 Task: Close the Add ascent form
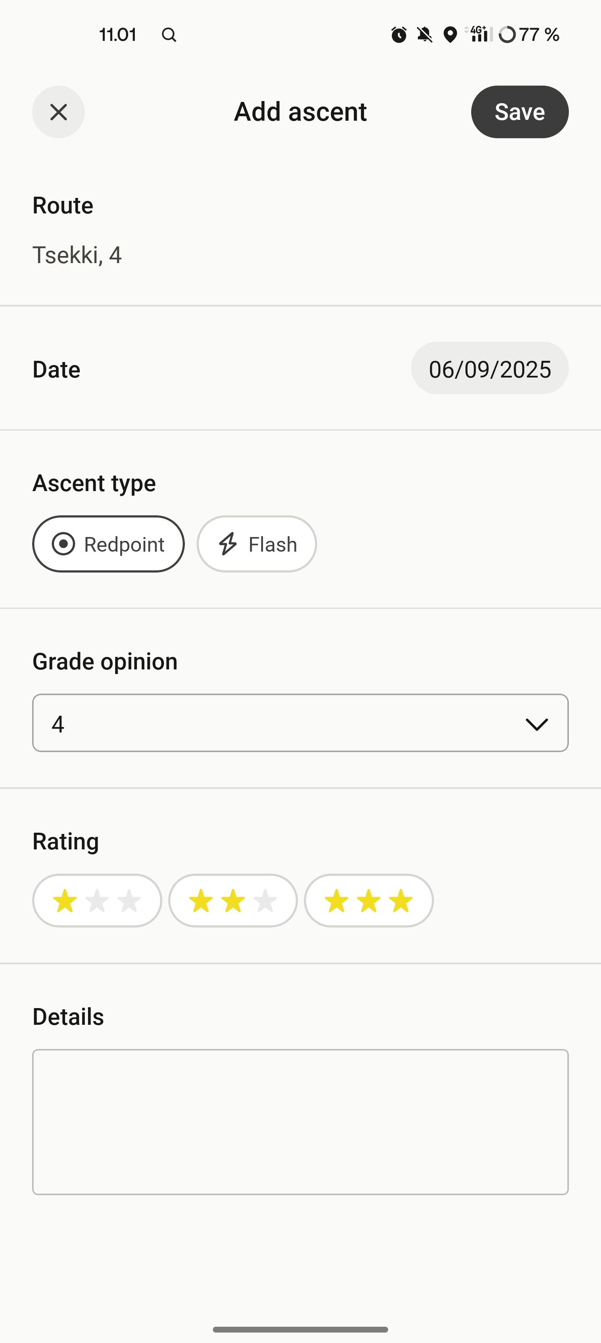tap(58, 112)
